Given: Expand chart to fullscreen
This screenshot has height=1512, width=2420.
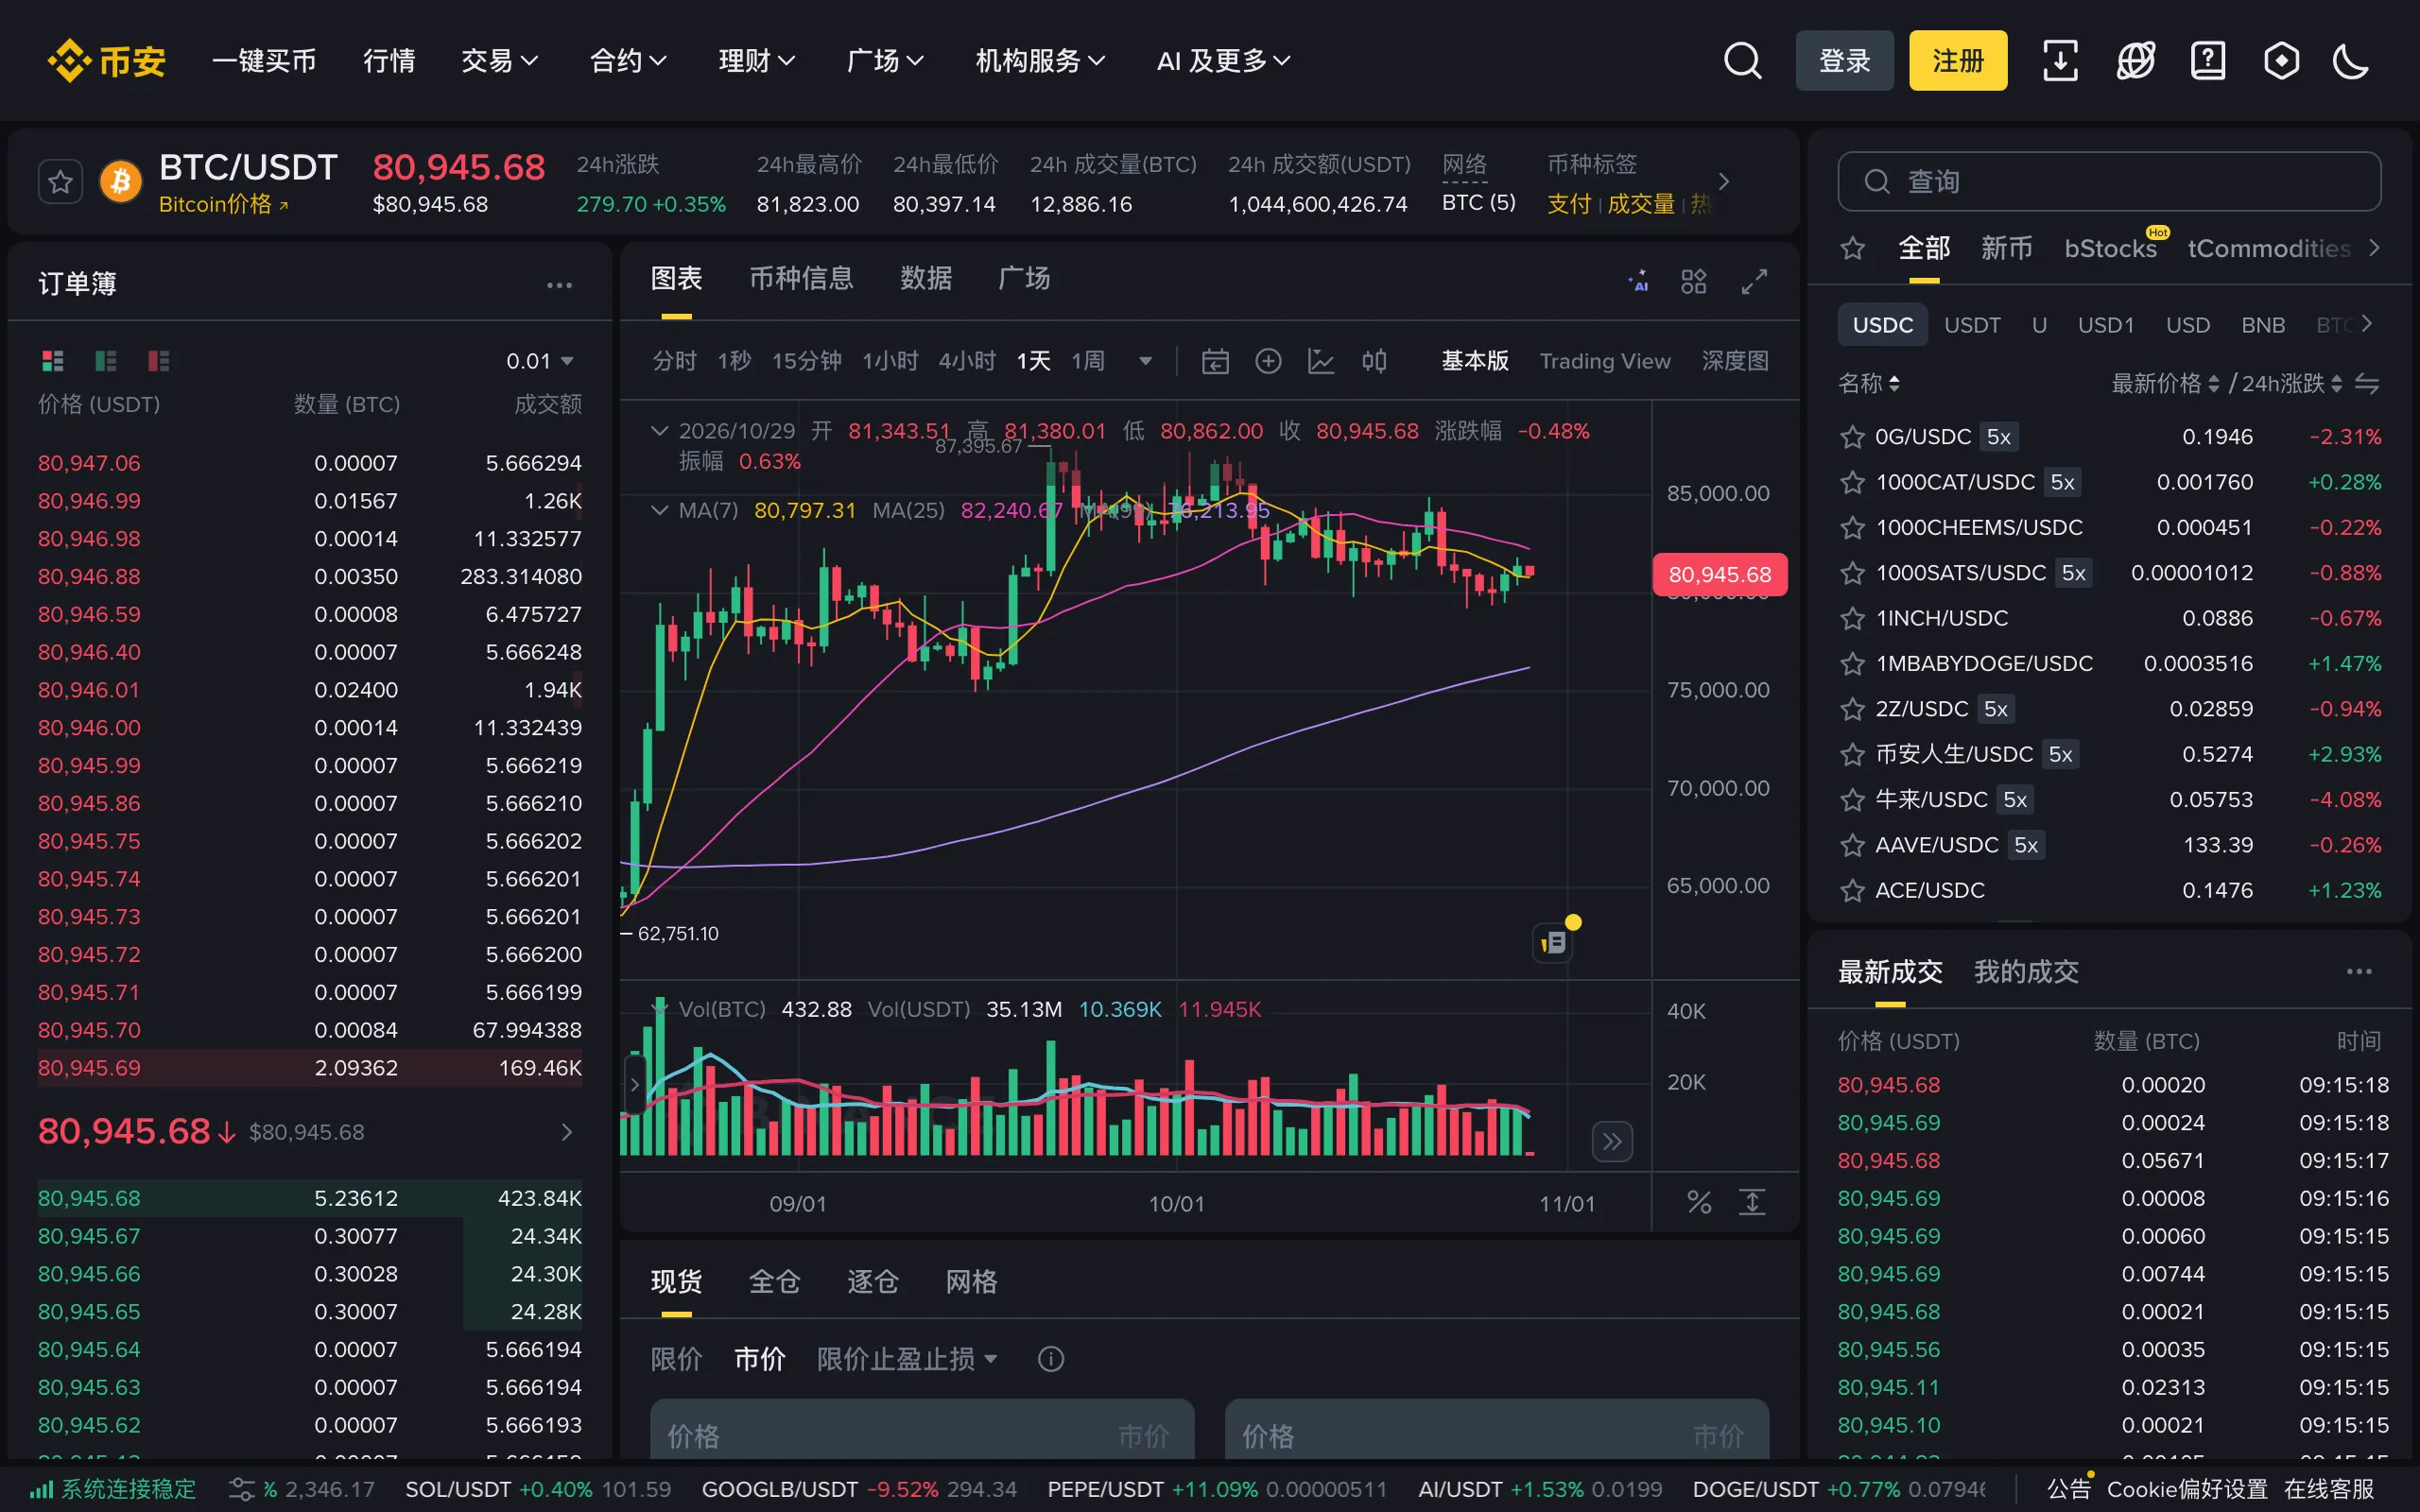Looking at the screenshot, I should point(1754,281).
